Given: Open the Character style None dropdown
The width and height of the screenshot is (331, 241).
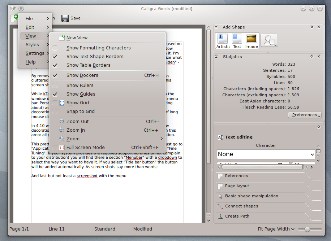Looking at the screenshot, I should [x=266, y=154].
